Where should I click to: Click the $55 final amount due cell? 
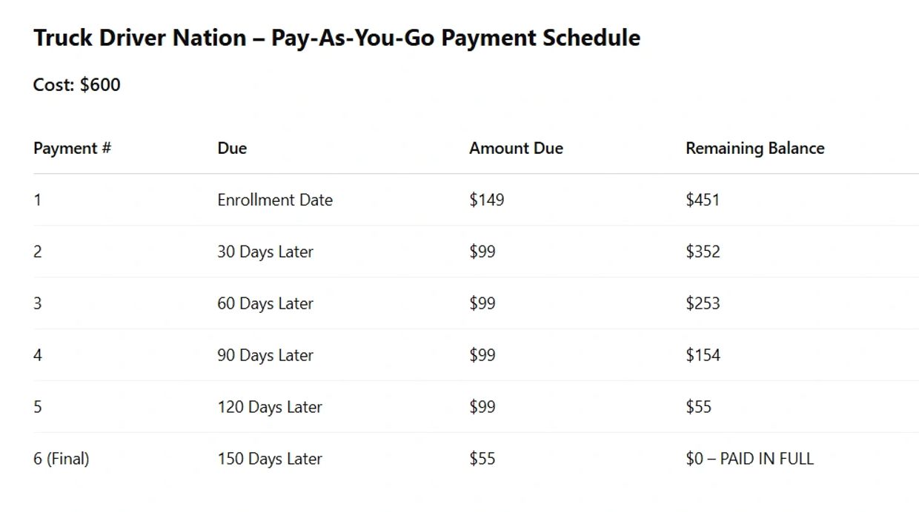[482, 459]
